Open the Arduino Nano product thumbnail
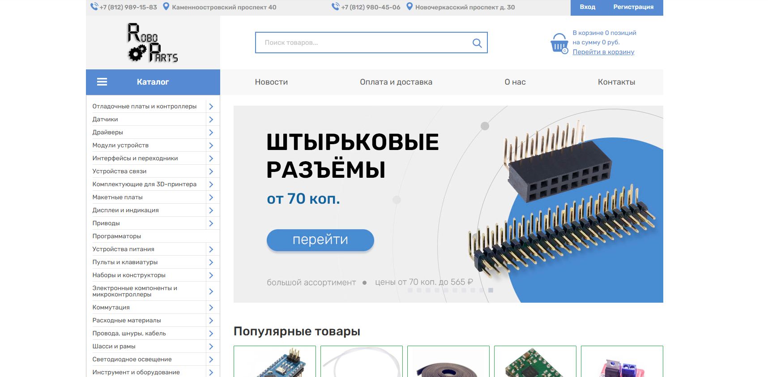Screen dimensions: 768x377 point(275,361)
